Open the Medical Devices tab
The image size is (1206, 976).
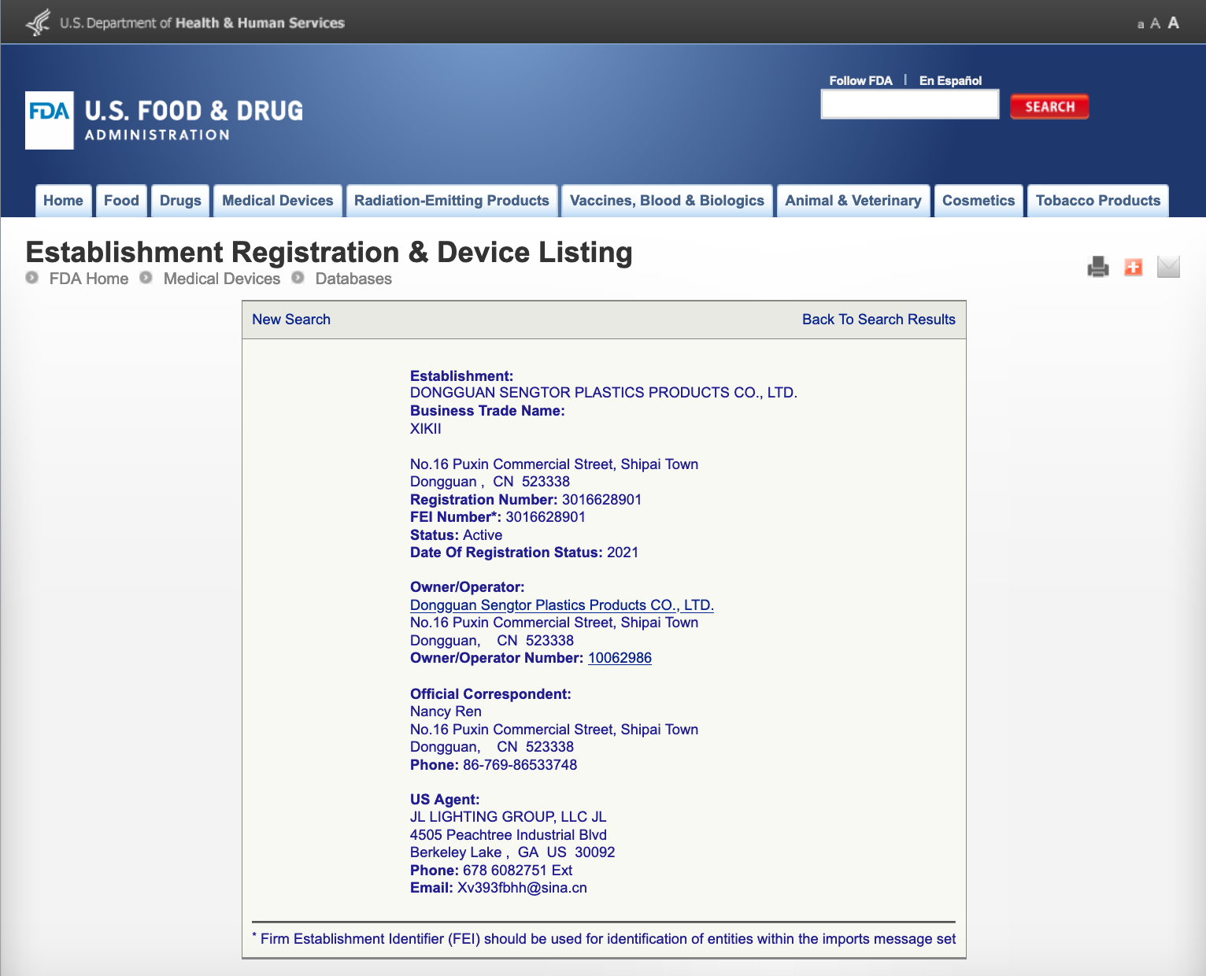(x=278, y=201)
